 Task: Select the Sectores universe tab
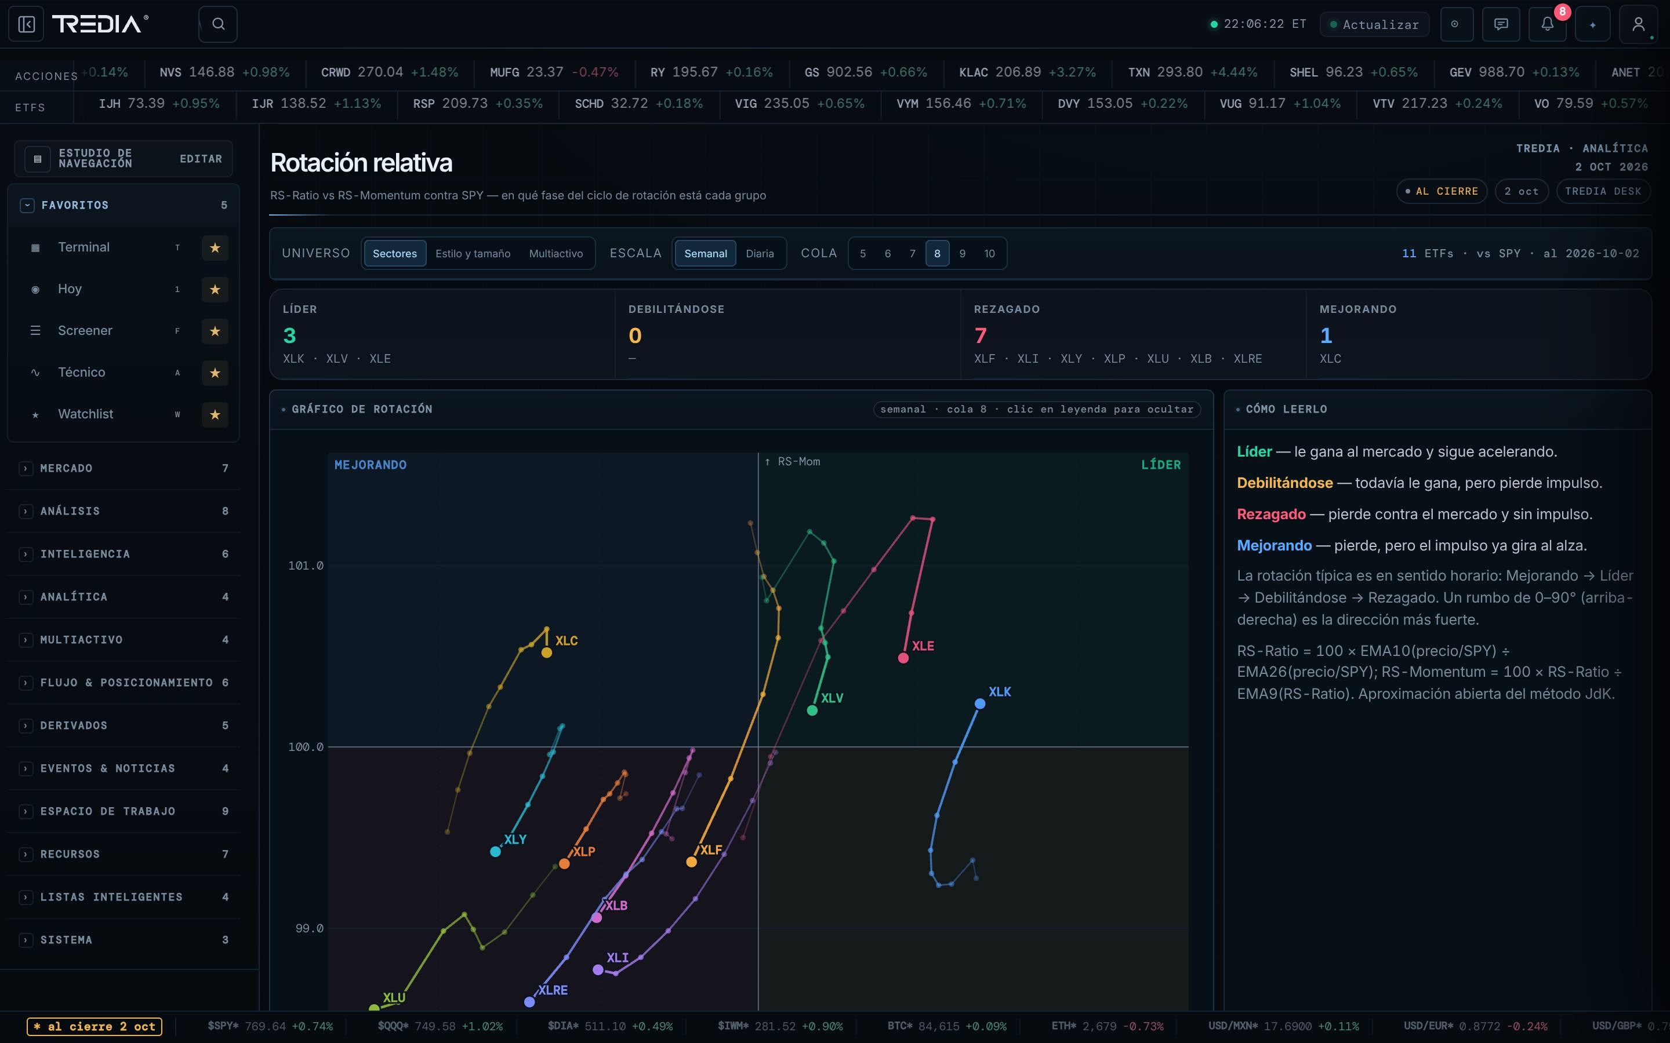click(x=395, y=253)
